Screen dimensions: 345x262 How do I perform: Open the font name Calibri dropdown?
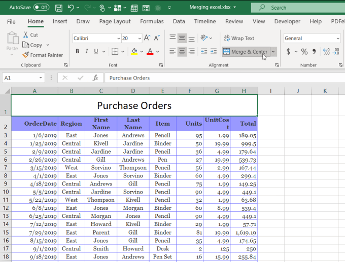118,39
